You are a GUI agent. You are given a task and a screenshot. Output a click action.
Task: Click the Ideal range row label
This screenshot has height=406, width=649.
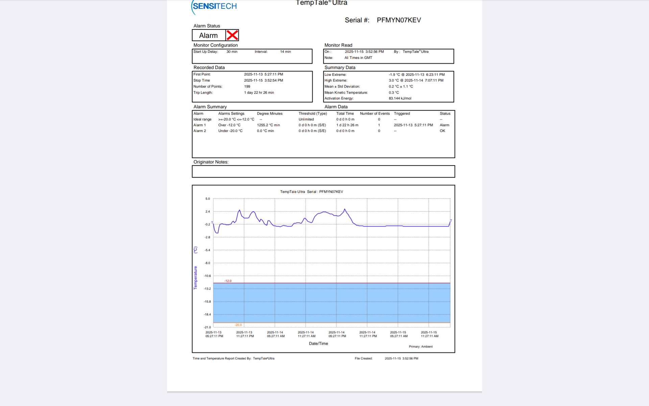pos(202,119)
